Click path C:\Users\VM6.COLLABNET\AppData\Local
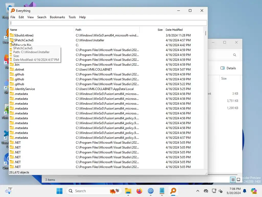This screenshot has width=262, height=197. pos(105,89)
